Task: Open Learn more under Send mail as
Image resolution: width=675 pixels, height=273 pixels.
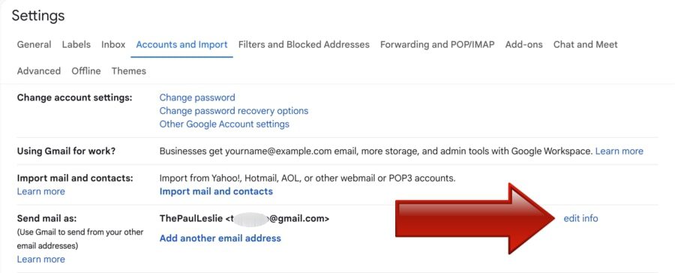Action: pos(41,259)
